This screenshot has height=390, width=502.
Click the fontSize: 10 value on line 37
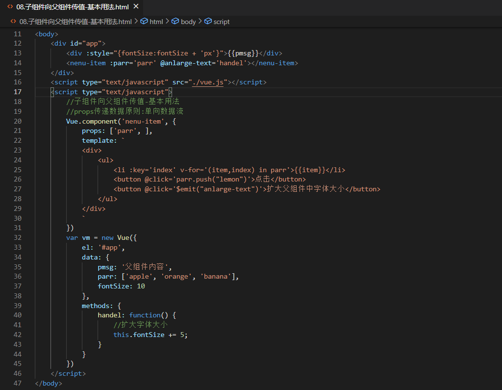point(141,286)
